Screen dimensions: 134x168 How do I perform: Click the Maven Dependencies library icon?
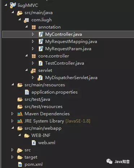(x=20, y=114)
